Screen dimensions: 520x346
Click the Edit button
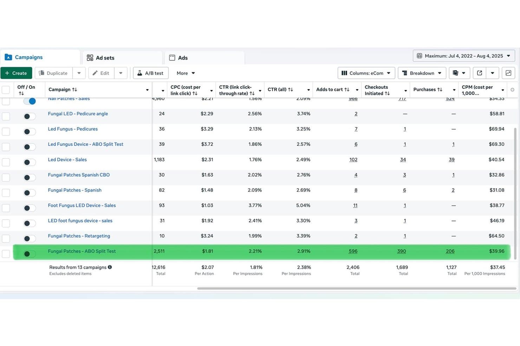point(101,73)
